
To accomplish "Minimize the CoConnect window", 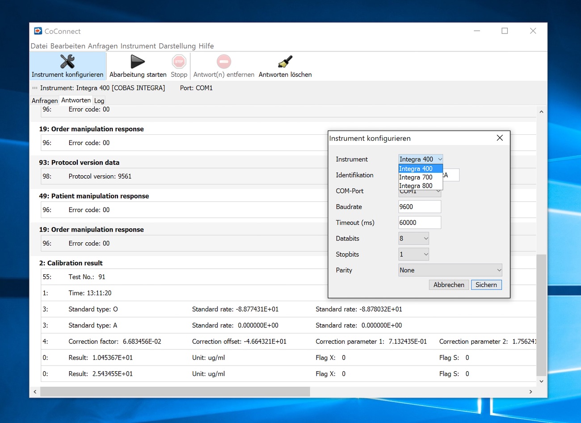I will [x=477, y=31].
